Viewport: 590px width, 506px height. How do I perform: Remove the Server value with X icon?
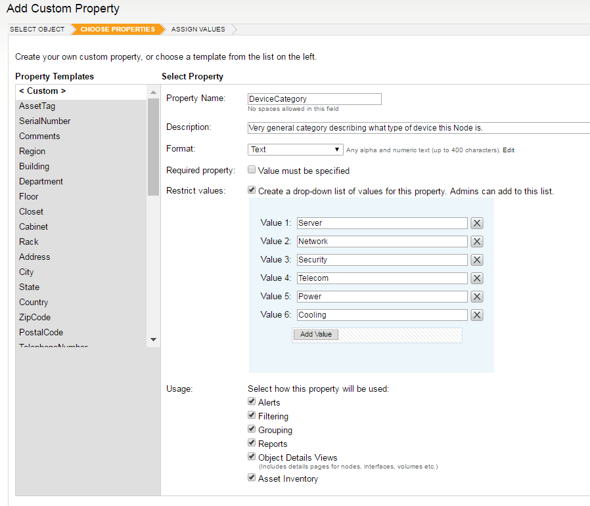tap(477, 223)
